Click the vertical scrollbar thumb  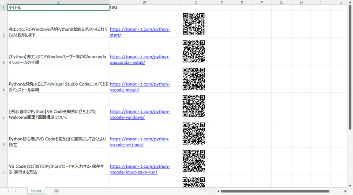click(350, 67)
